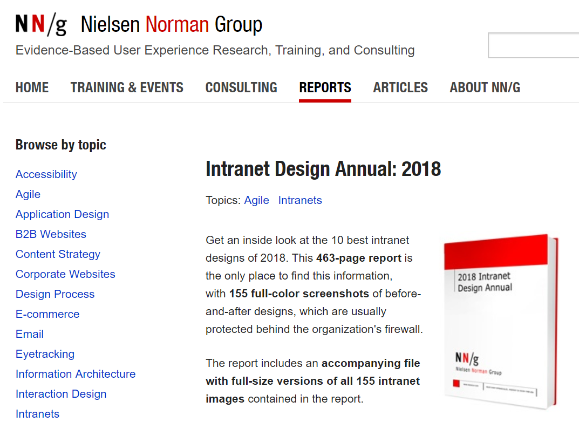Open ABOUT NN/G navigation item

tap(485, 87)
